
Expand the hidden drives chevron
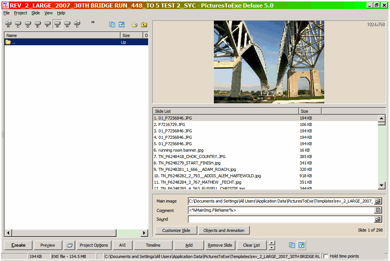(x=93, y=22)
